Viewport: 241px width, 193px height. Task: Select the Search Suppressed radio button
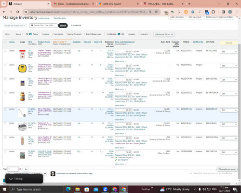pos(83,34)
